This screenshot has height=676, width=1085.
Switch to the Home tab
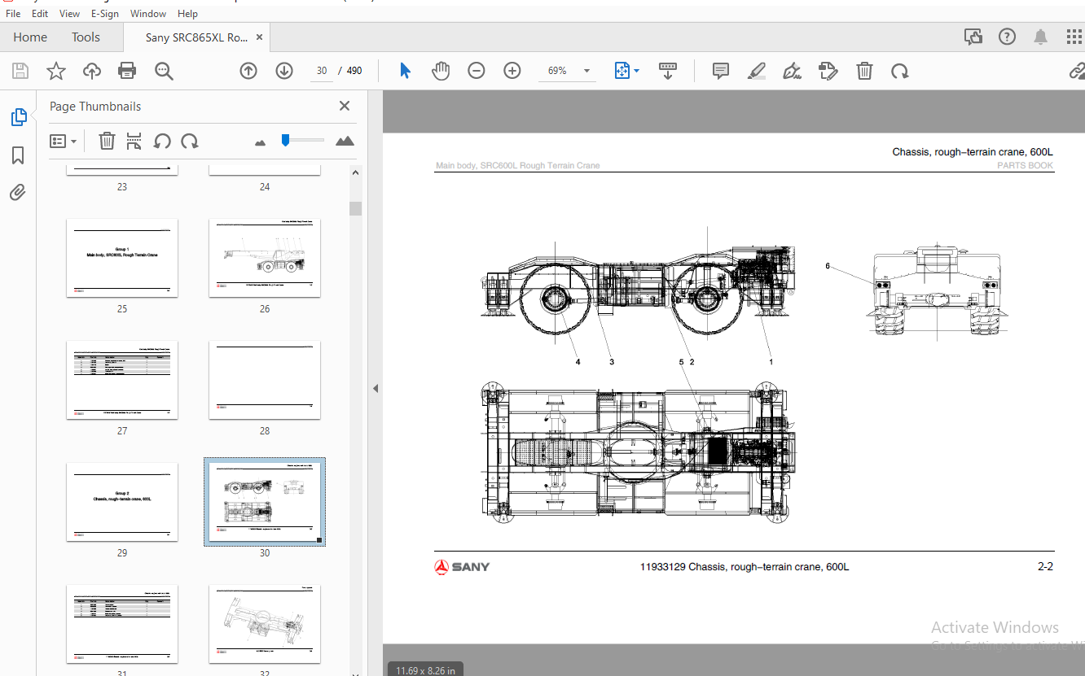pyautogui.click(x=30, y=37)
